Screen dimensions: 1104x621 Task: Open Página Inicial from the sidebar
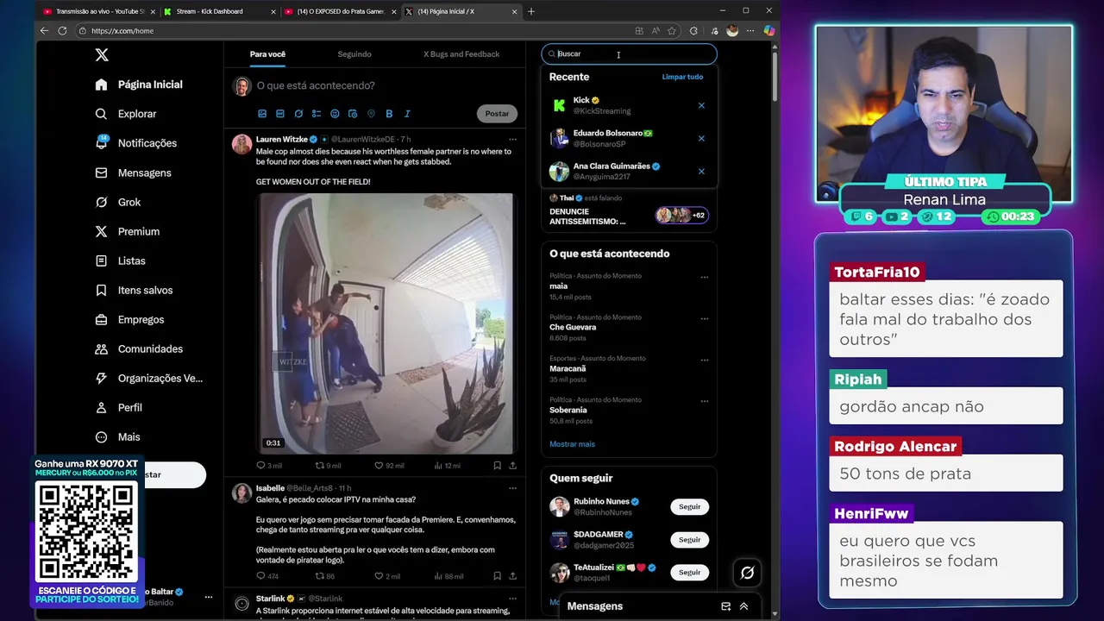139,85
